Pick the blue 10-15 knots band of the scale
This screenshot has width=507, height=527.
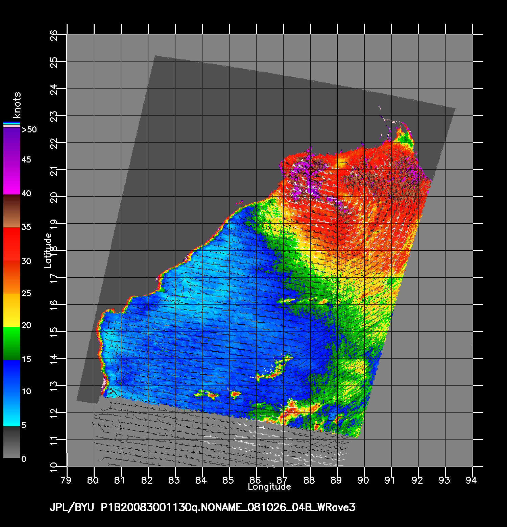(x=12, y=377)
